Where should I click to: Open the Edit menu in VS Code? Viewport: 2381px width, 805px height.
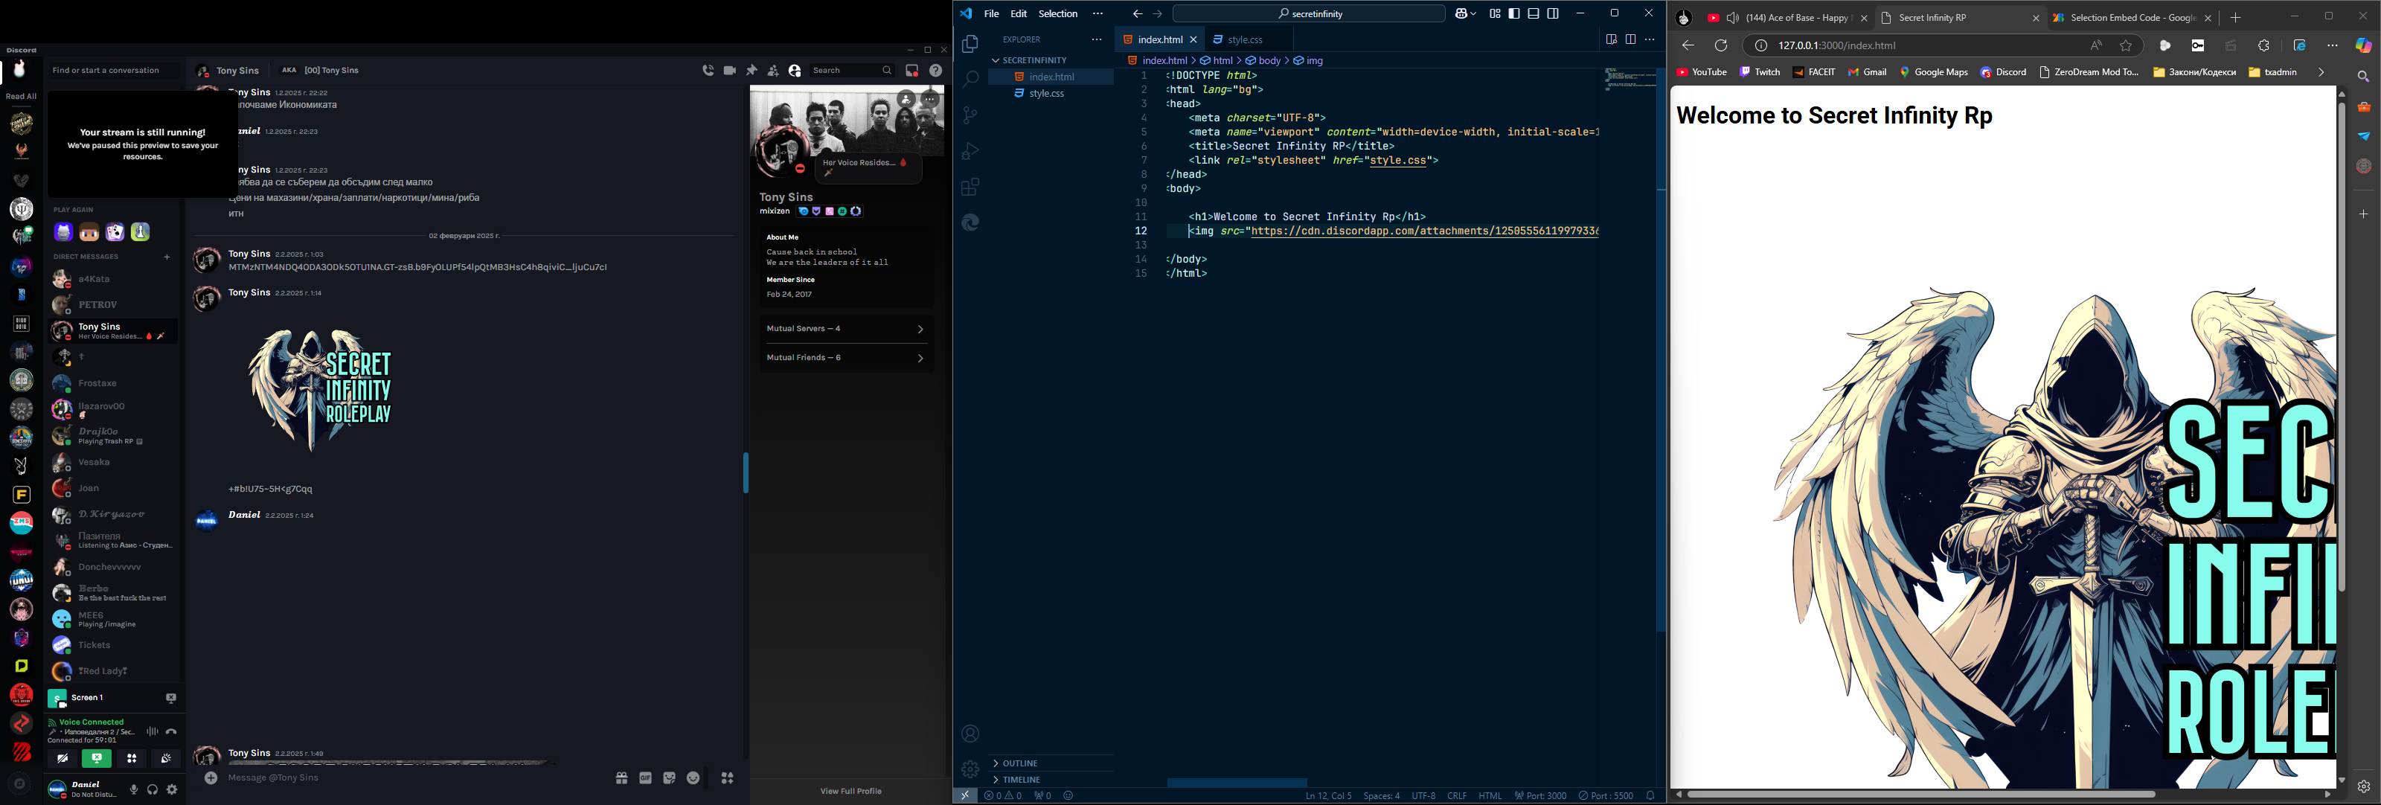(x=1019, y=14)
